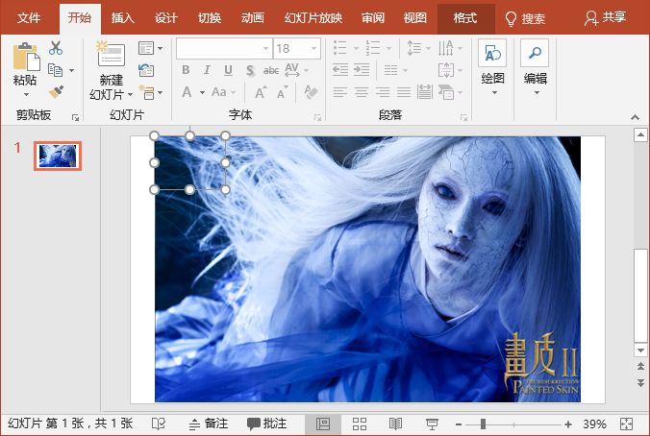Image resolution: width=650 pixels, height=436 pixels.
Task: Click the Share button
Action: click(605, 18)
